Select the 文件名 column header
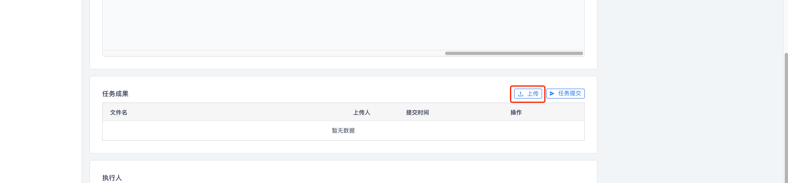The height and width of the screenshot is (183, 788). click(119, 112)
